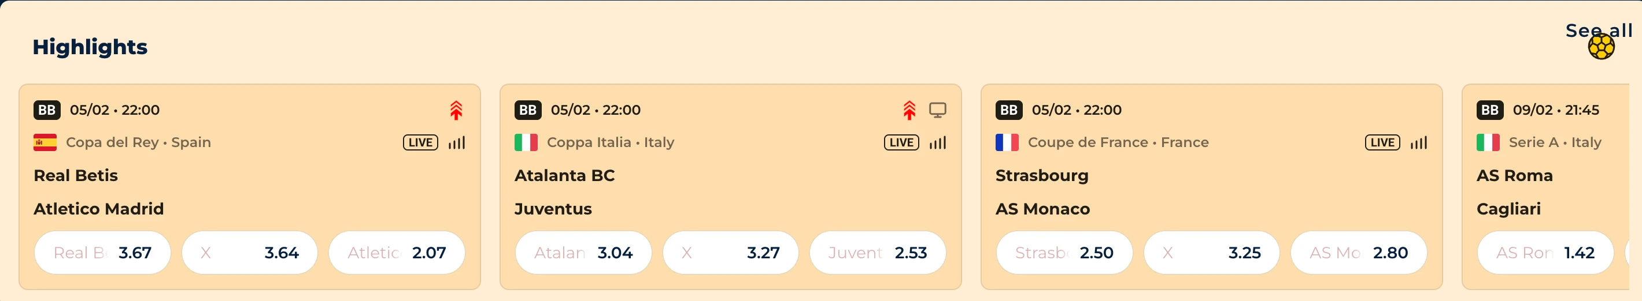Click red boost arrows on Atalanta BC card

click(909, 111)
